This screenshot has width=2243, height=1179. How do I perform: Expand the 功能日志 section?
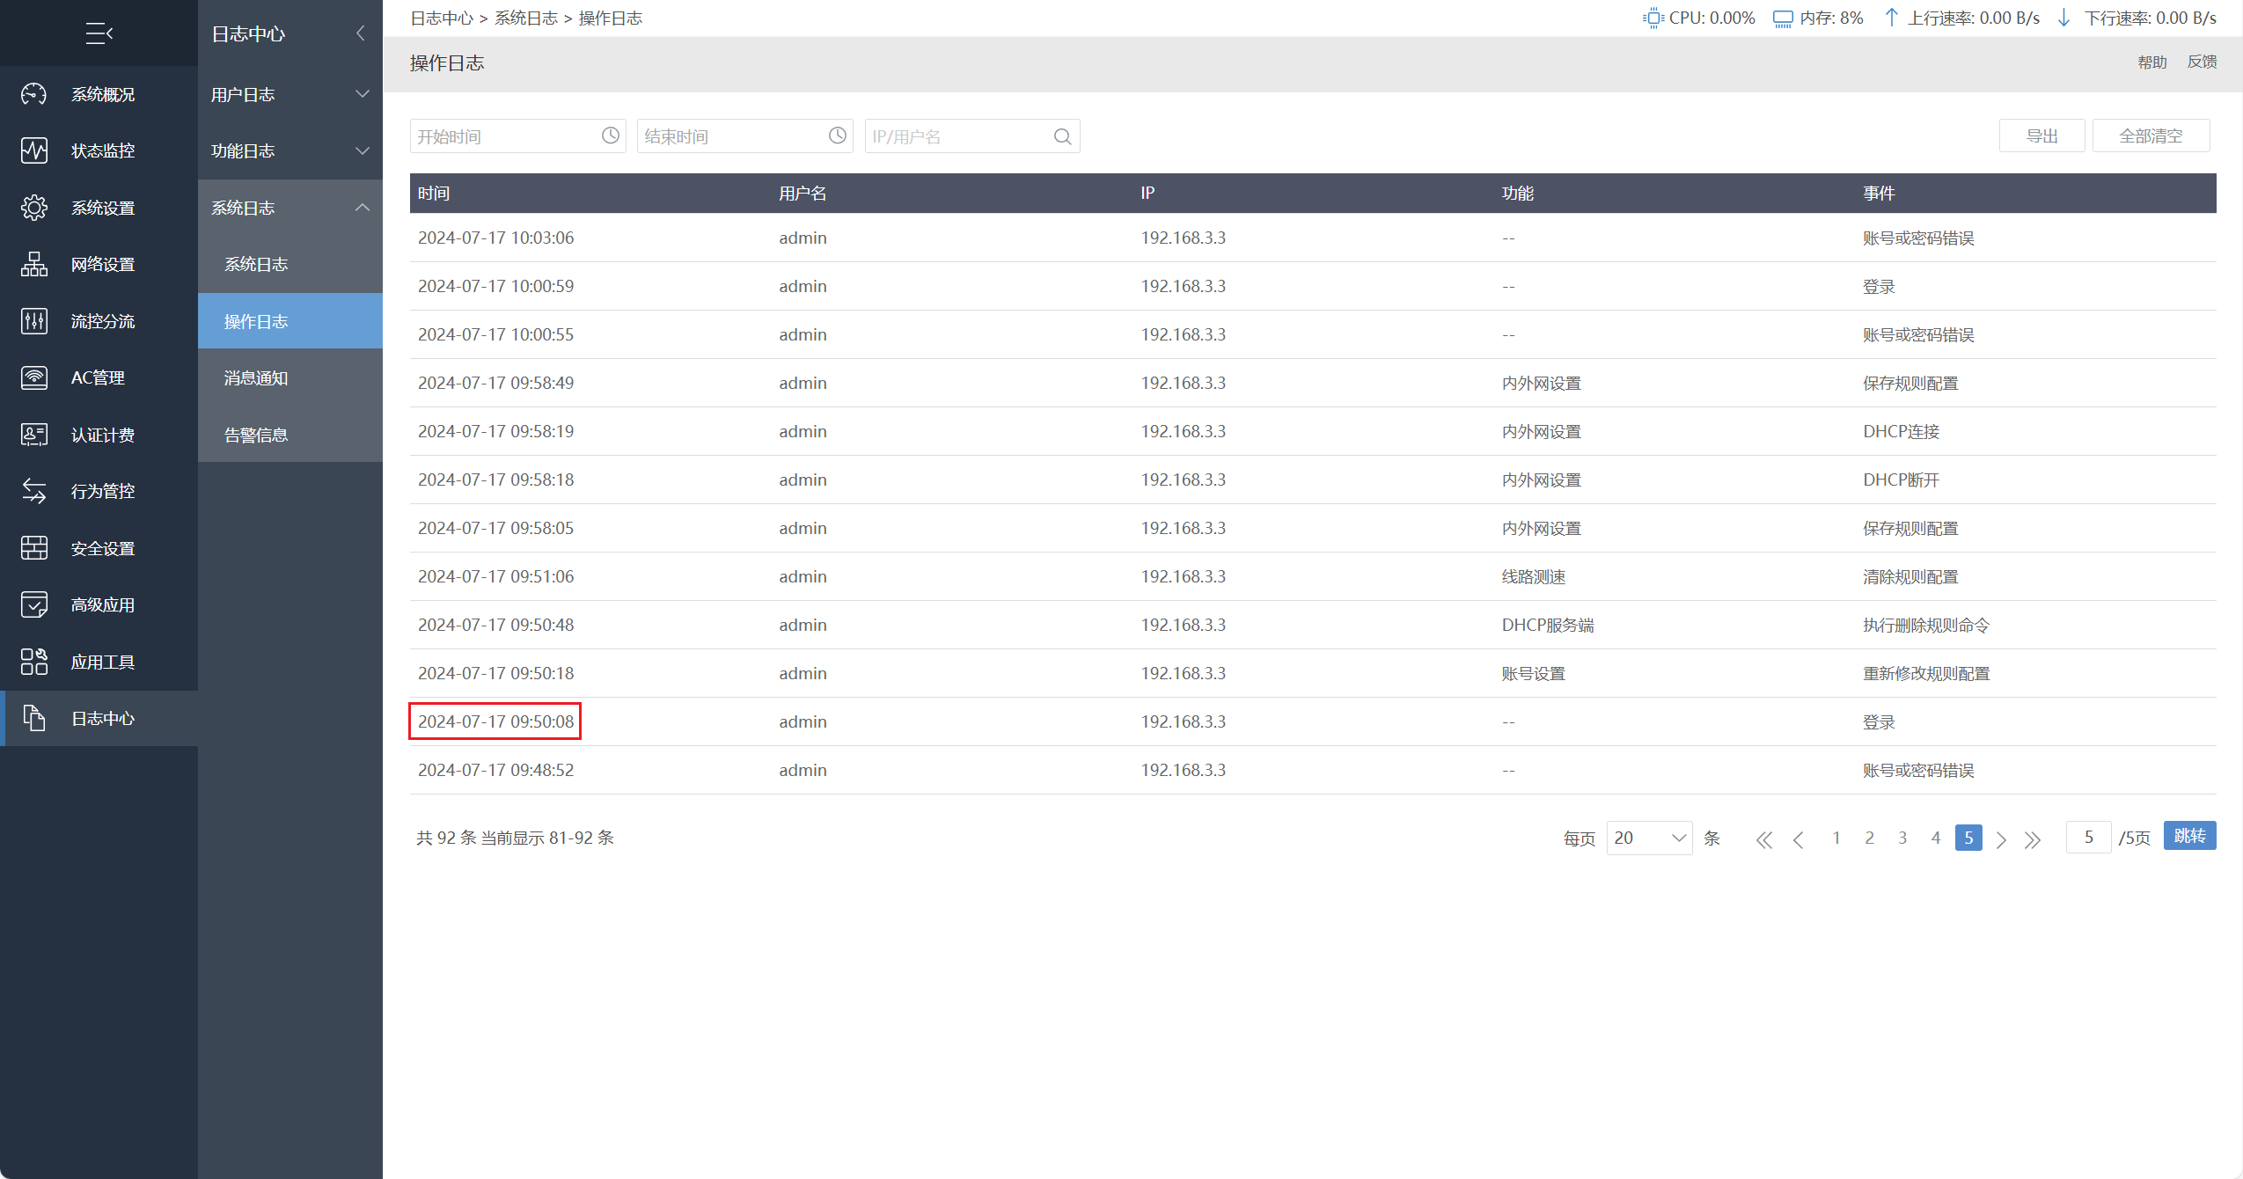[290, 150]
